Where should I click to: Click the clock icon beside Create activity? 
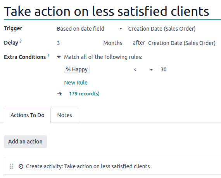[x=21, y=166]
